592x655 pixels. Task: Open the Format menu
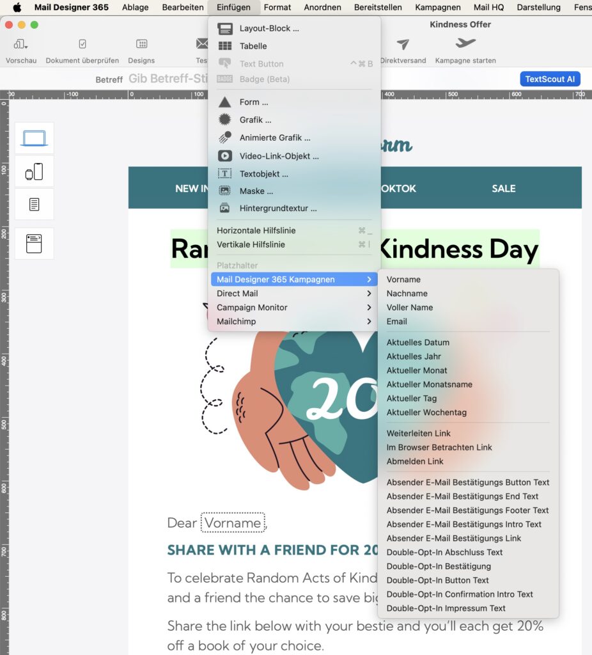pyautogui.click(x=277, y=7)
